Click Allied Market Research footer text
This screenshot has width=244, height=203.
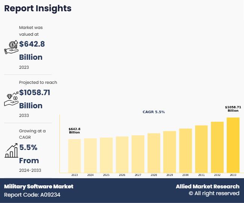[207, 186]
